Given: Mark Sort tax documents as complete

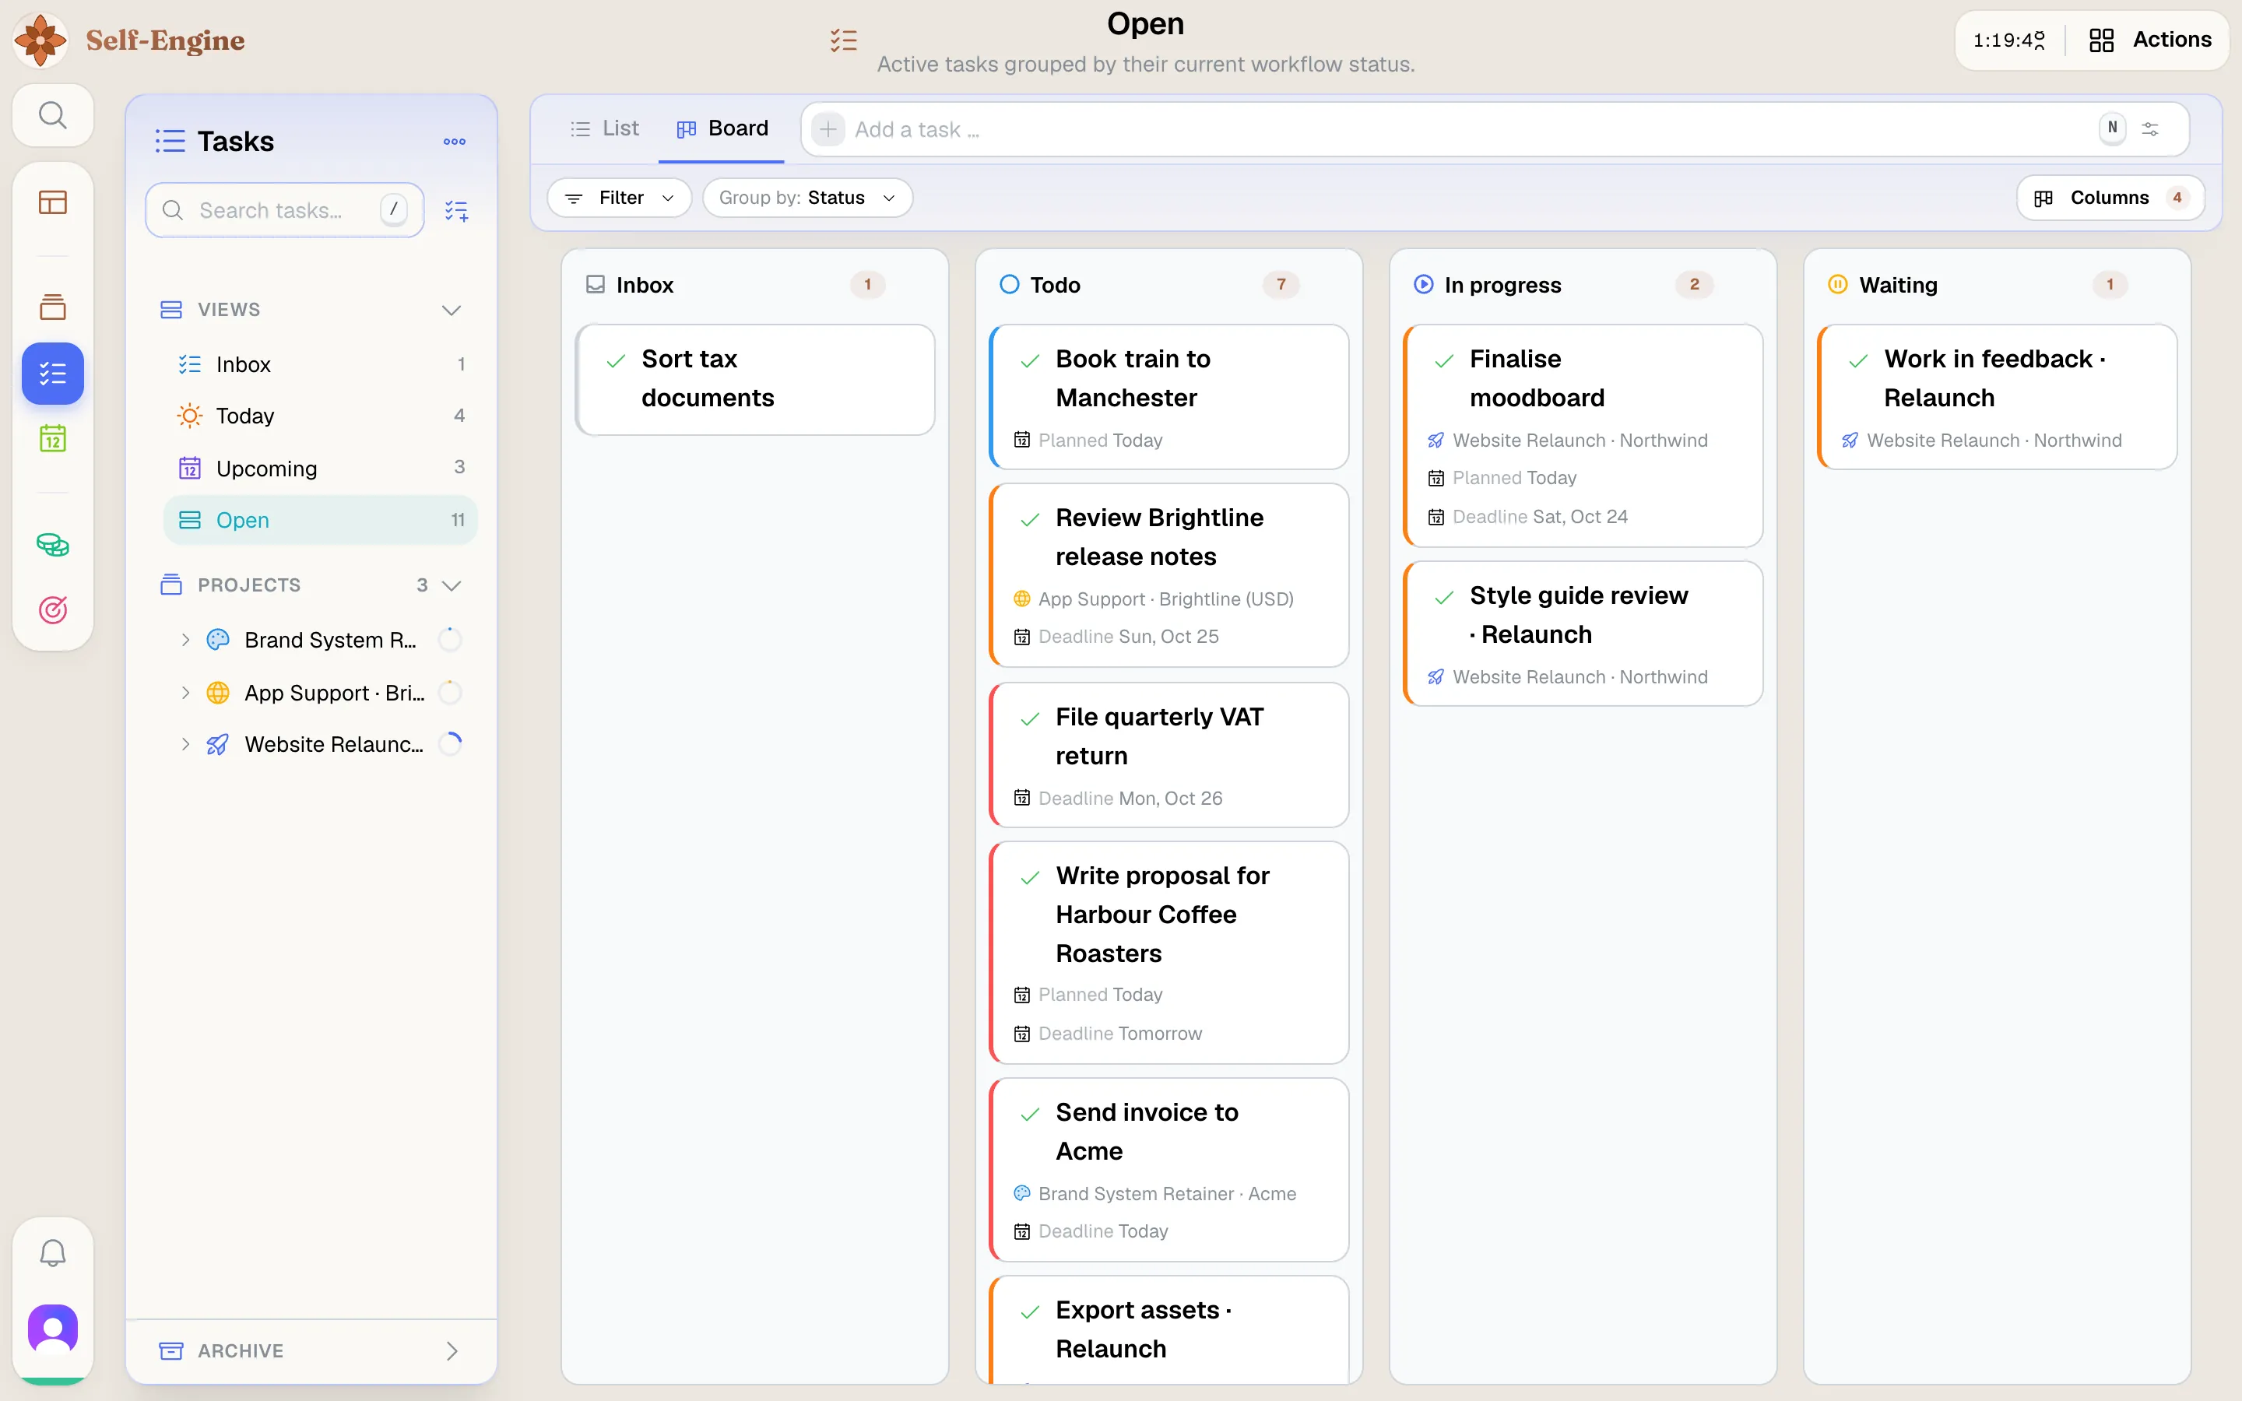Looking at the screenshot, I should pyautogui.click(x=616, y=360).
